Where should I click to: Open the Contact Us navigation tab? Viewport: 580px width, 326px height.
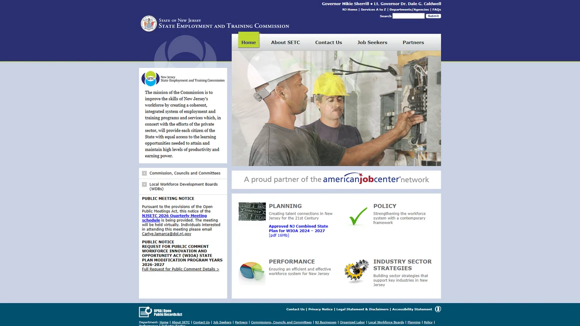[x=329, y=42]
